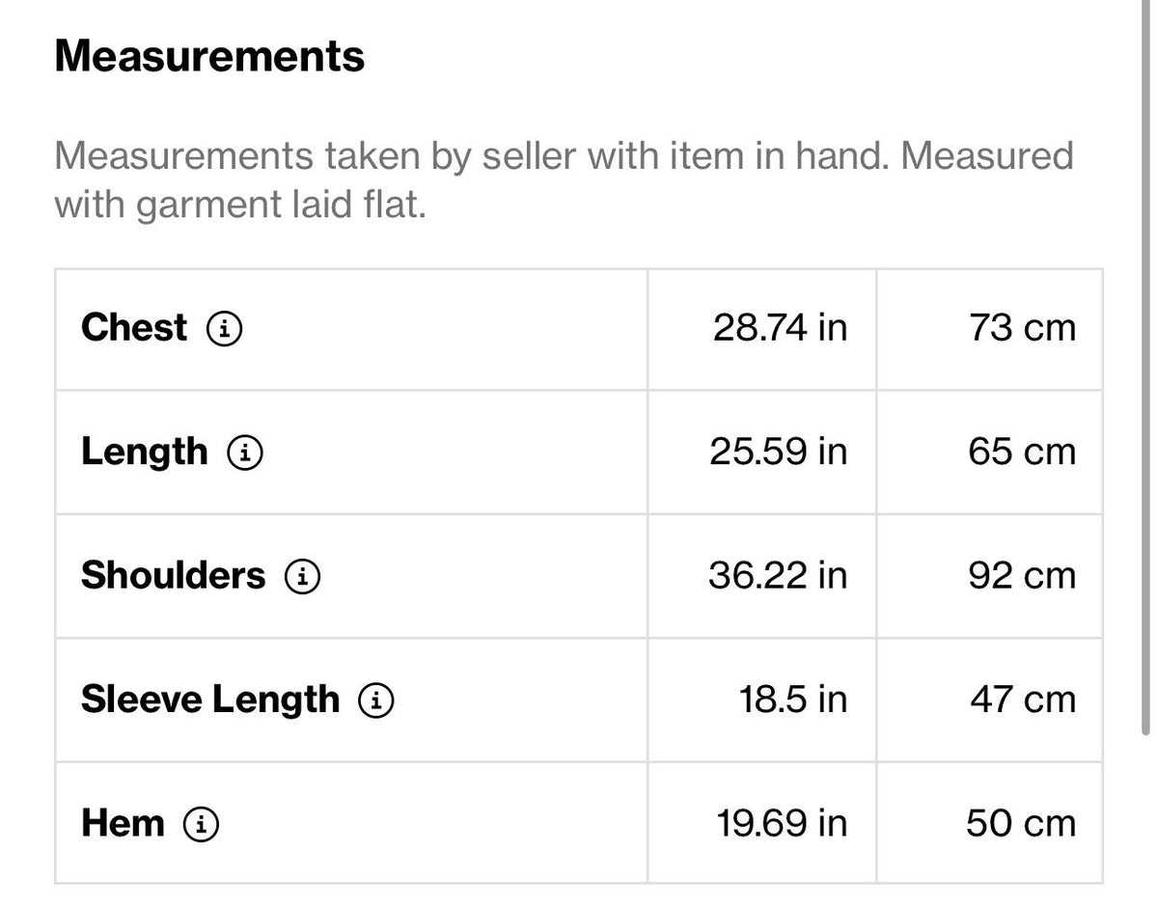Click the 50 cm hem value
1158x907 pixels.
pos(1021,823)
